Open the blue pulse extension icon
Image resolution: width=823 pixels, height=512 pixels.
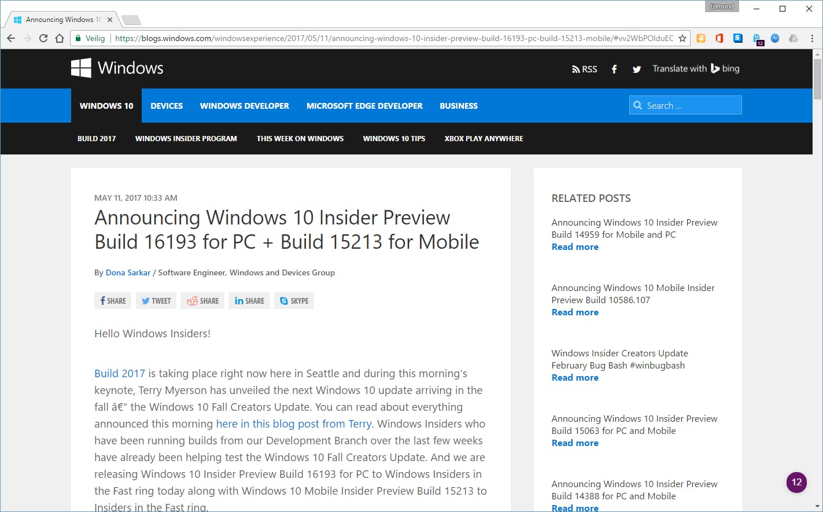[x=775, y=38]
